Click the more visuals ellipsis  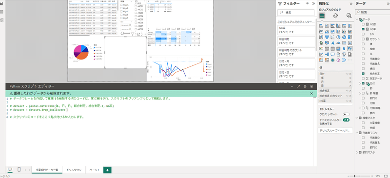pos(350,60)
